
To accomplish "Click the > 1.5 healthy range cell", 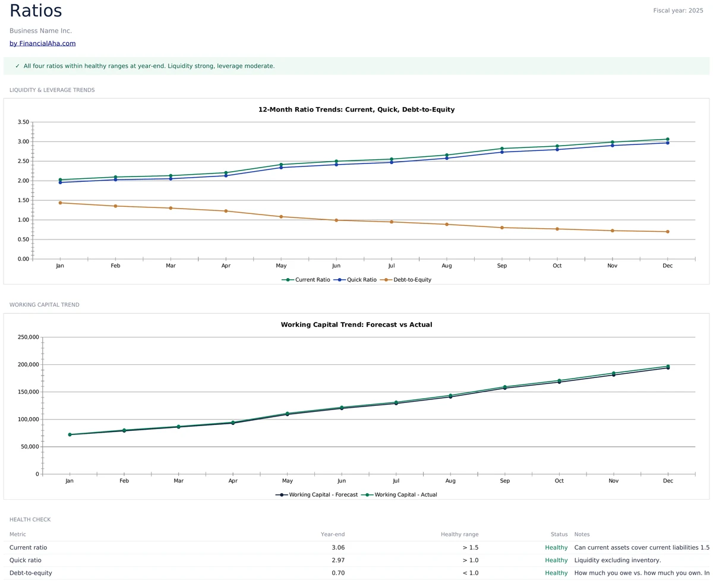I will [471, 548].
